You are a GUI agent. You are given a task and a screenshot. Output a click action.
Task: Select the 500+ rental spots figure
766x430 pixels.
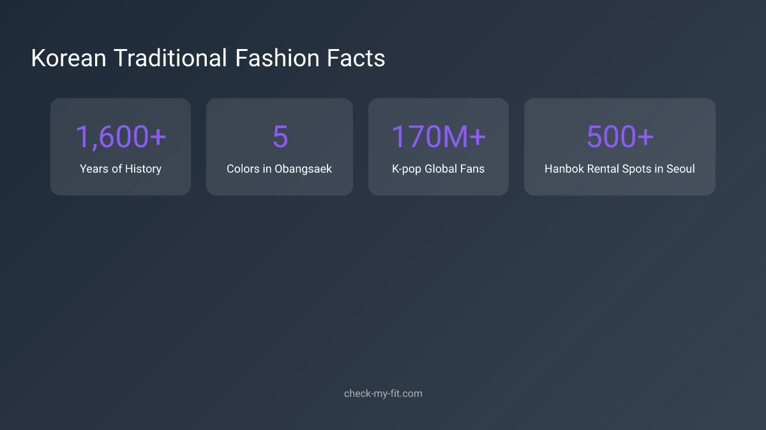[x=620, y=136]
